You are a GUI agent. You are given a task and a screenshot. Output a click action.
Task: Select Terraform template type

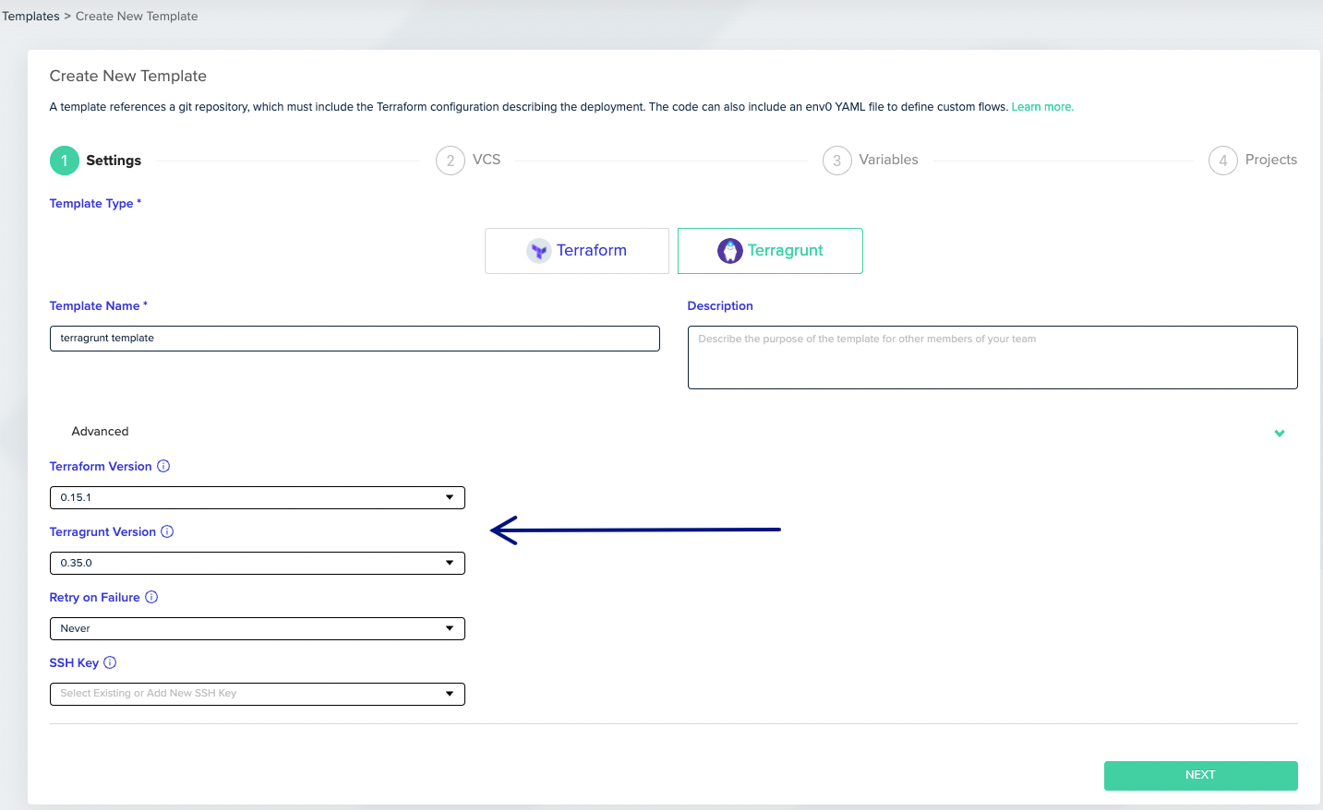point(577,251)
